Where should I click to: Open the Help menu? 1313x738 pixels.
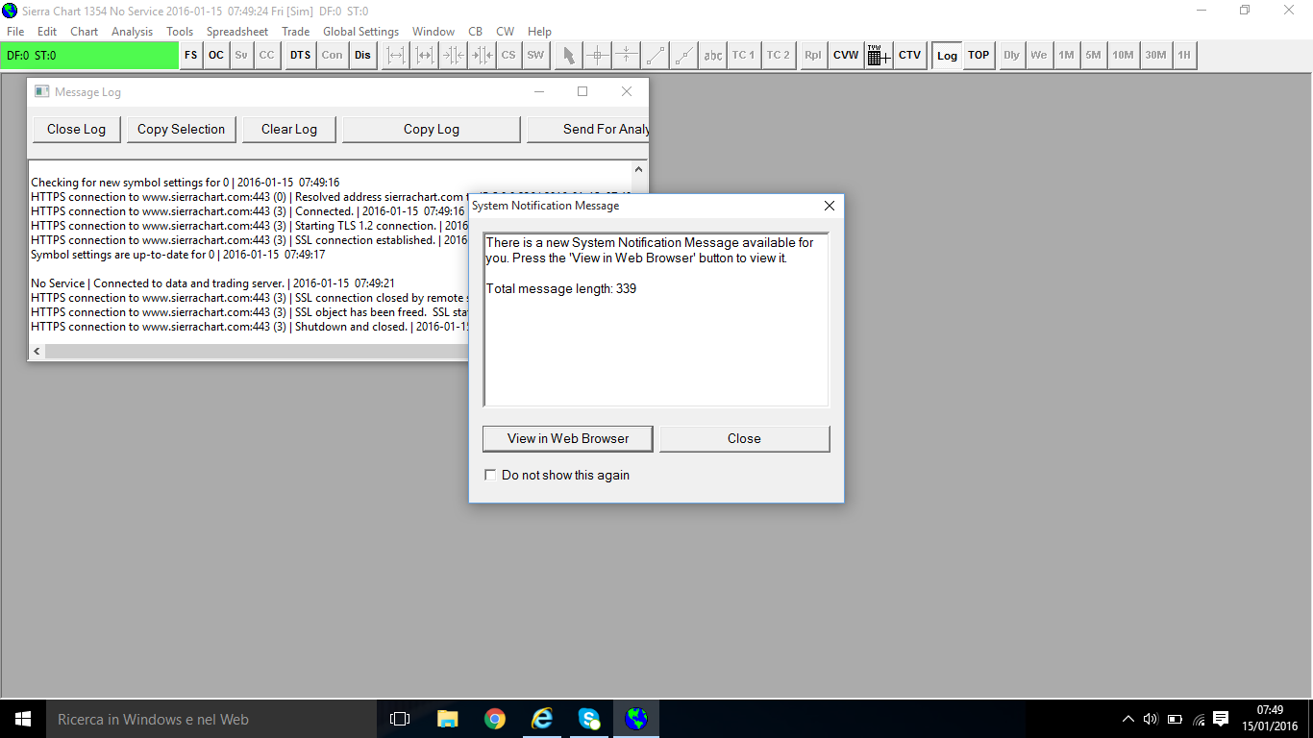540,32
